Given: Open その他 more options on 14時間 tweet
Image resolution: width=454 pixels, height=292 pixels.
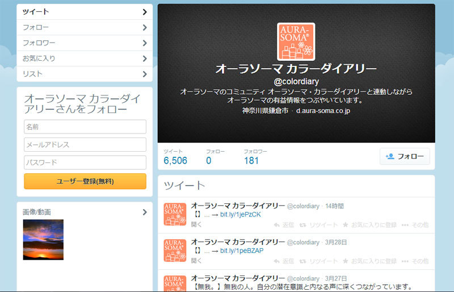Looking at the screenshot, I should [415, 225].
